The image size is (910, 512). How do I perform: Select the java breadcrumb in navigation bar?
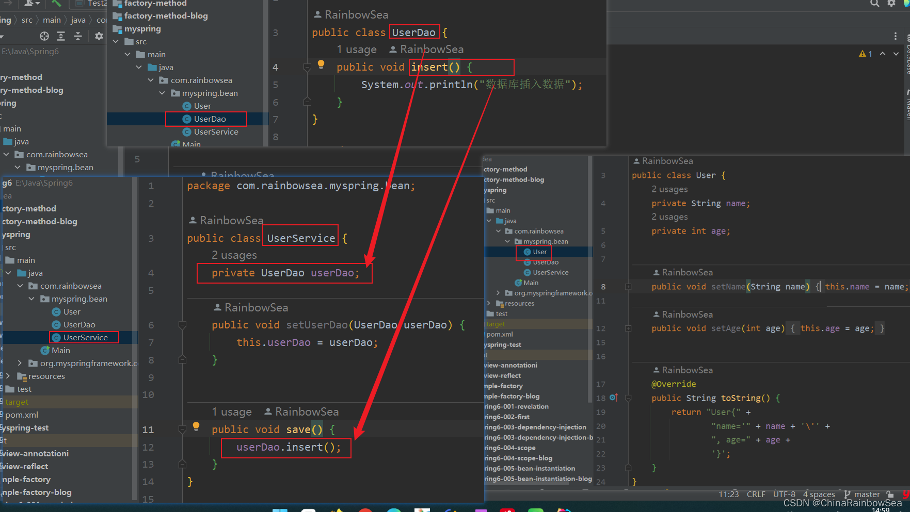(78, 20)
